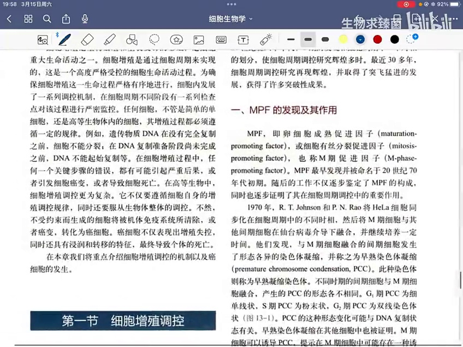Select the eraser tool

[87, 39]
